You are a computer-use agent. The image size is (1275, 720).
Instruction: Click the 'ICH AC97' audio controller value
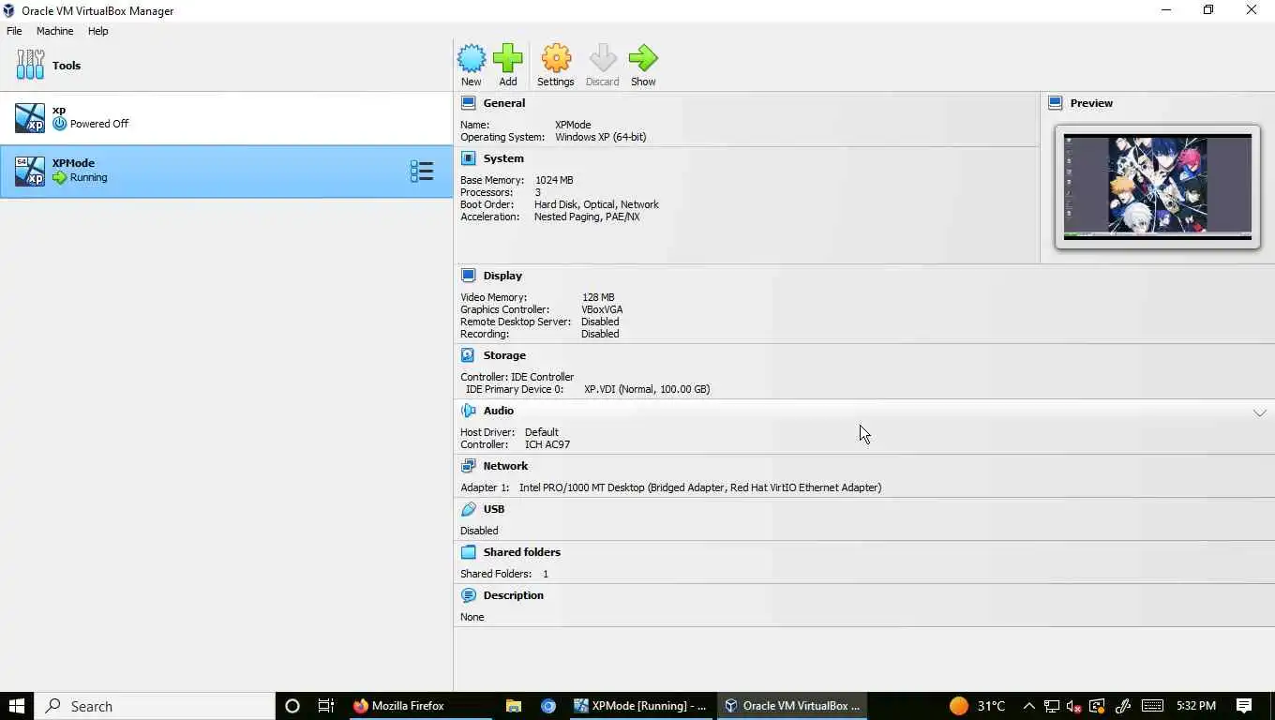coord(547,444)
